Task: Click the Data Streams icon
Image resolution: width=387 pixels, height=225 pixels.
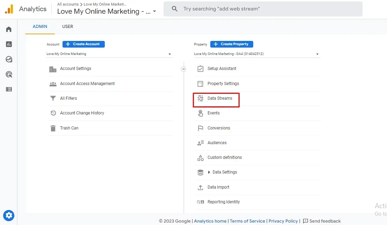Action: [x=200, y=98]
